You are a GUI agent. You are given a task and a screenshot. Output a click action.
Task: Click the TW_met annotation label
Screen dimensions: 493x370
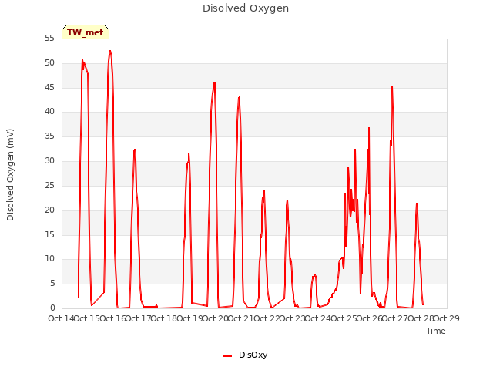tap(86, 32)
